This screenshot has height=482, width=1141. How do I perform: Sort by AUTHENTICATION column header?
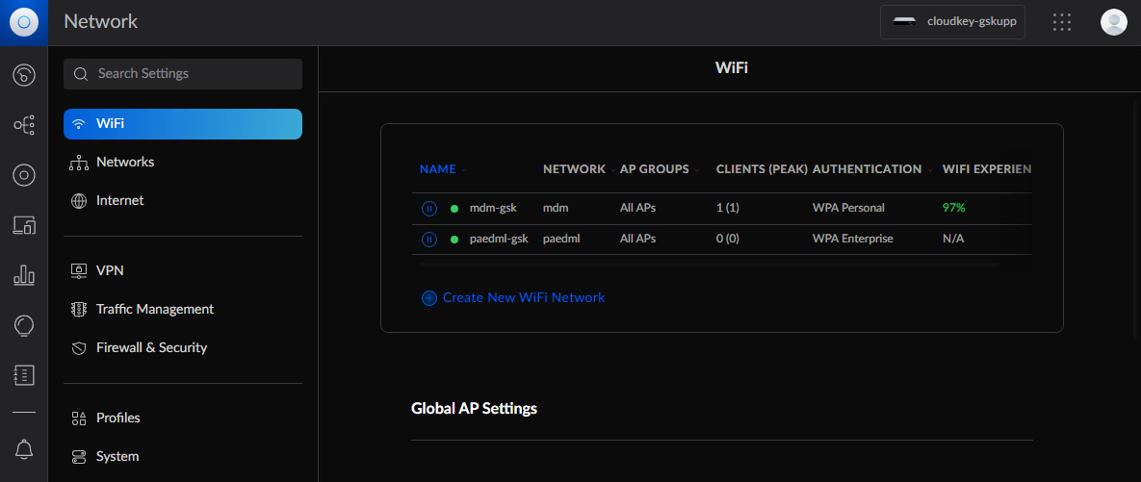(x=867, y=169)
